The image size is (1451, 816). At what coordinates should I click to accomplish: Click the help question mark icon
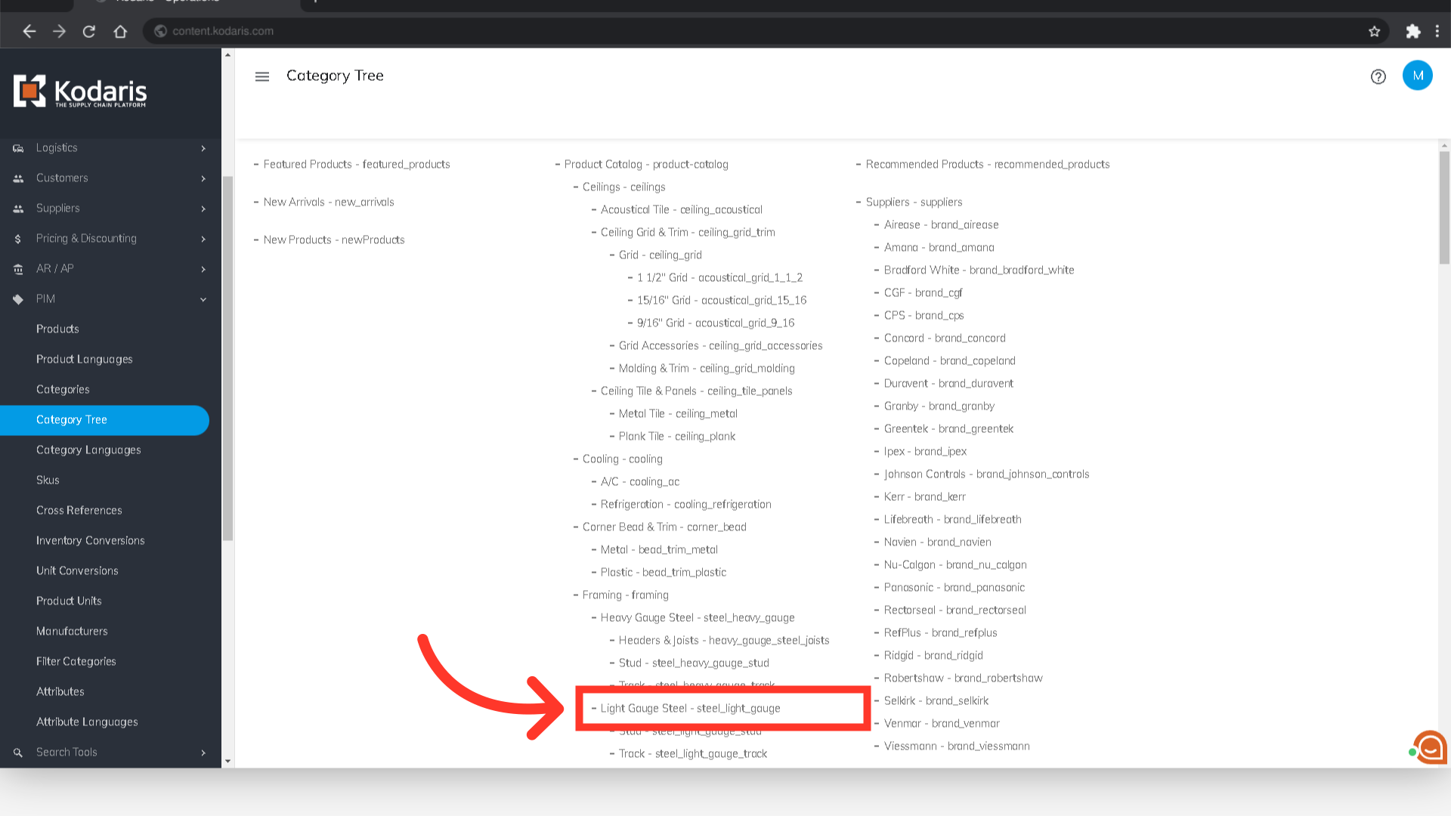[x=1378, y=76]
